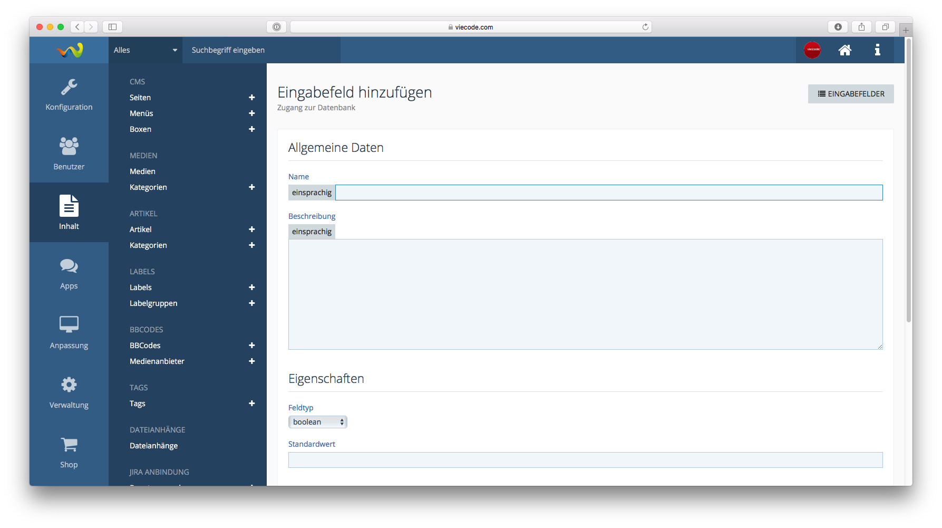Screen dimensions: 942x528
Task: Open the Feldtyp boolean dropdown
Action: (x=317, y=422)
